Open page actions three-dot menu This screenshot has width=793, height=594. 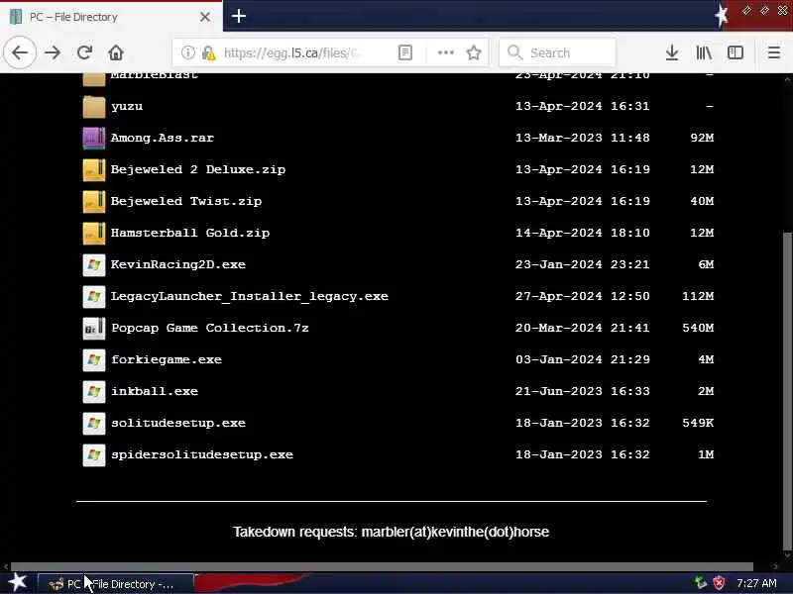pyautogui.click(x=445, y=52)
